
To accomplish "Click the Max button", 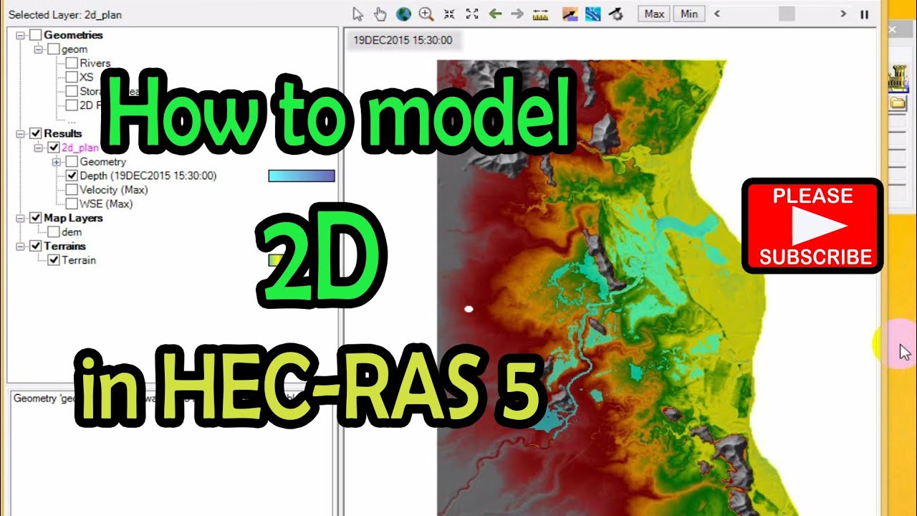I will coord(654,14).
